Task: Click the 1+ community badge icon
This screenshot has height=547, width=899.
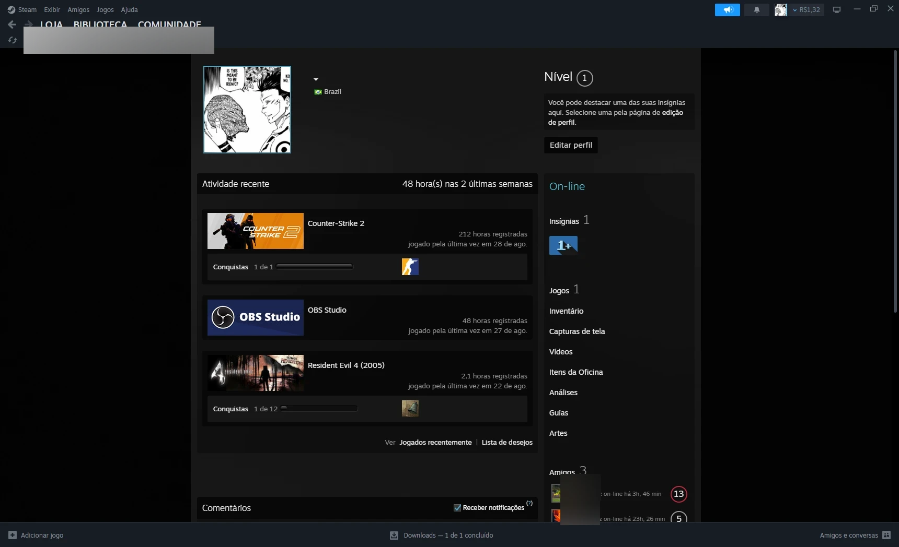Action: click(x=563, y=245)
